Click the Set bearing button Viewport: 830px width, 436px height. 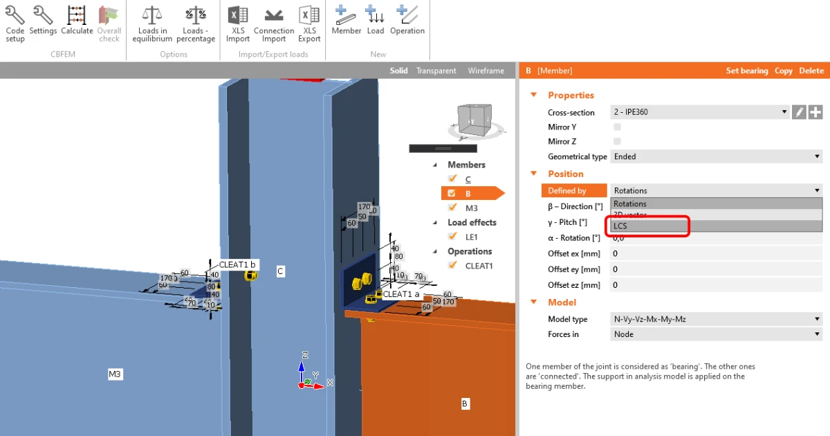point(747,71)
